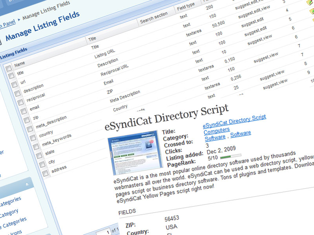Click the 'reciprocal' name cell
The width and height of the screenshot is (314, 235).
tap(36, 97)
